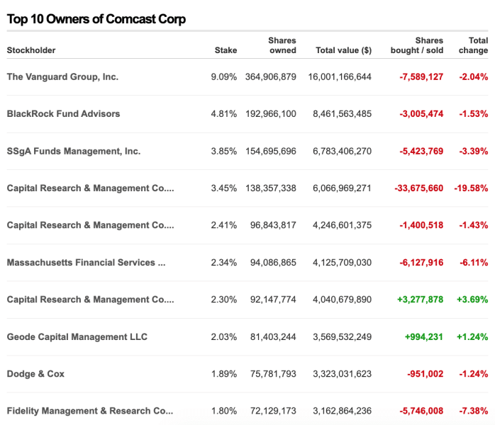Select shares bought +994,231
Viewport: 495px width, 425px height.
point(424,336)
